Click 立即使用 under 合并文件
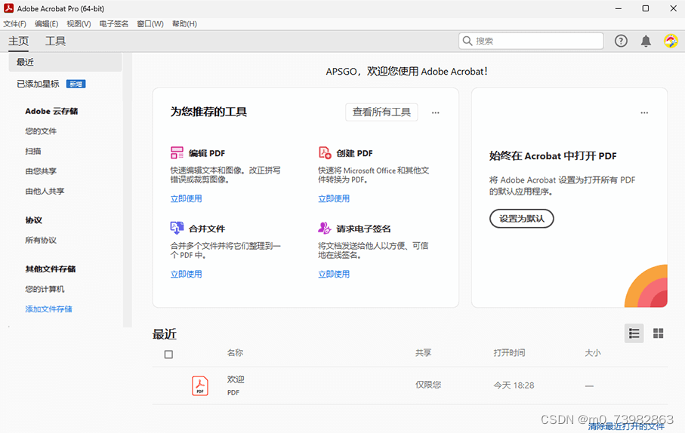 point(186,274)
